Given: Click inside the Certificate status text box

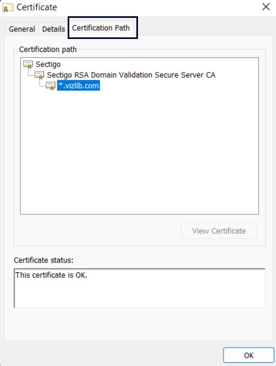Looking at the screenshot, I should pos(140,288).
